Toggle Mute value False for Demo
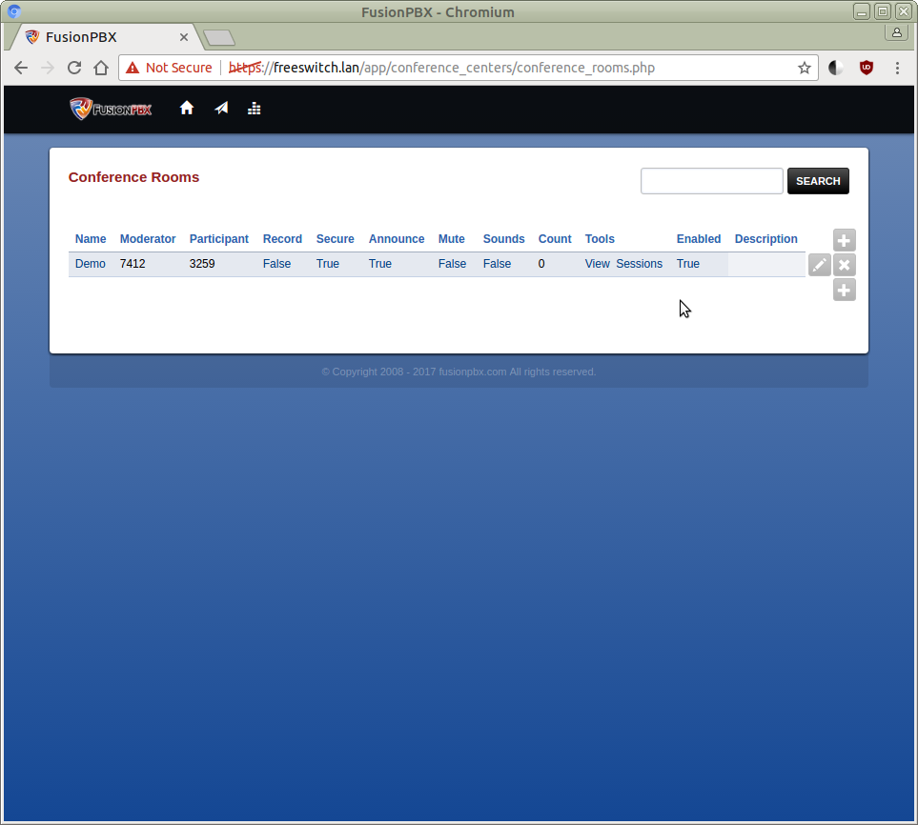918x825 pixels. (x=452, y=264)
